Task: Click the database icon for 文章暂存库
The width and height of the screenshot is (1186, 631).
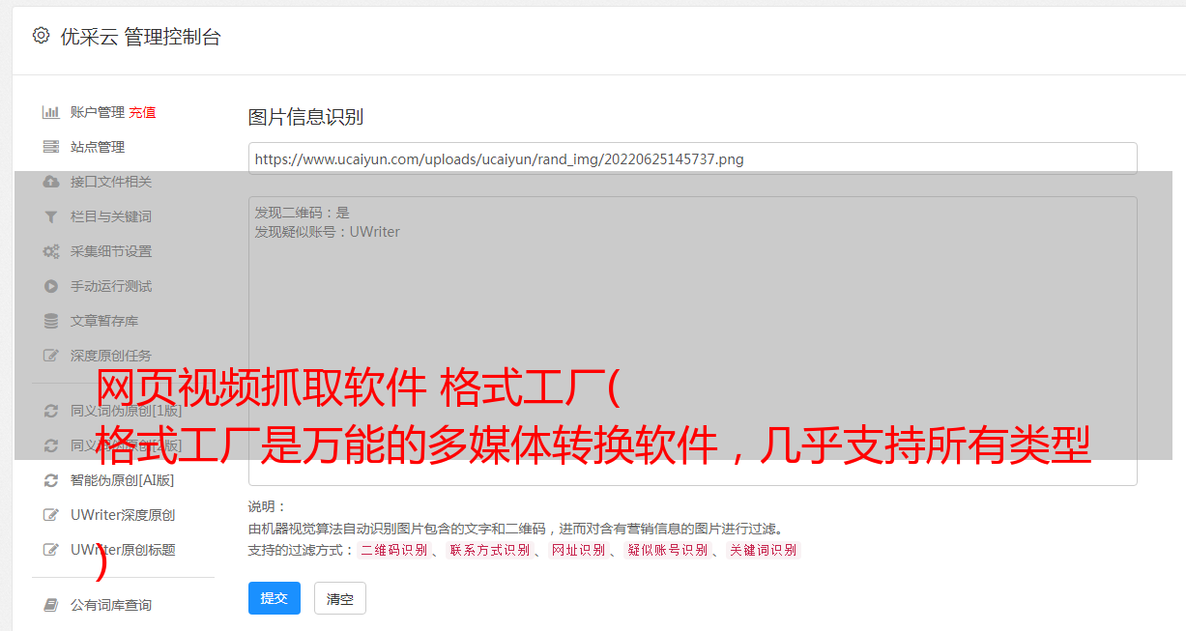Action: coord(51,321)
